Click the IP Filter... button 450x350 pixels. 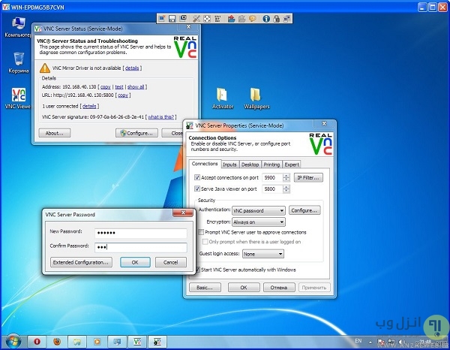[x=308, y=177]
